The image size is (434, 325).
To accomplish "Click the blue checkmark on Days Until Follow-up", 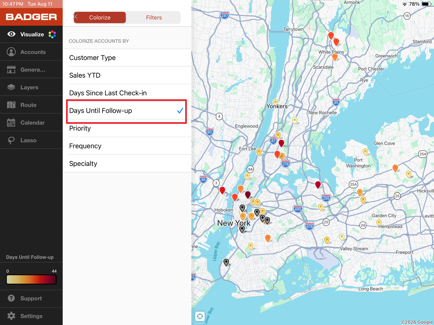I will [180, 110].
